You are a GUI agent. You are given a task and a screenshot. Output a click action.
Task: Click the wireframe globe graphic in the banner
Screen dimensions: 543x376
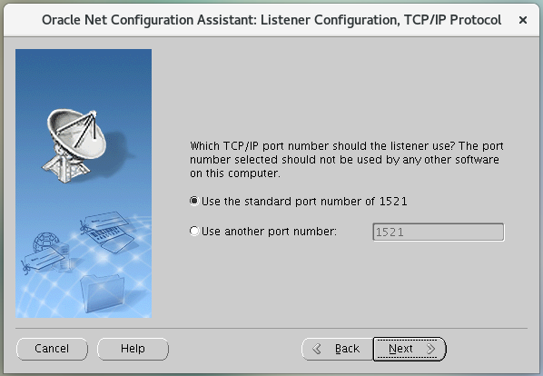(45, 242)
